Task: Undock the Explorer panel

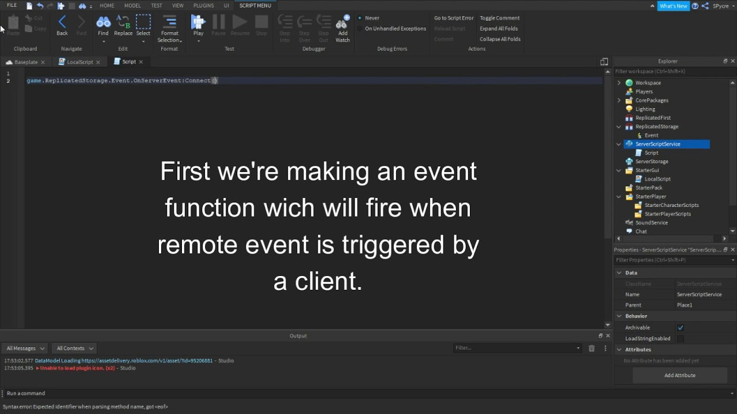Action: (725, 61)
